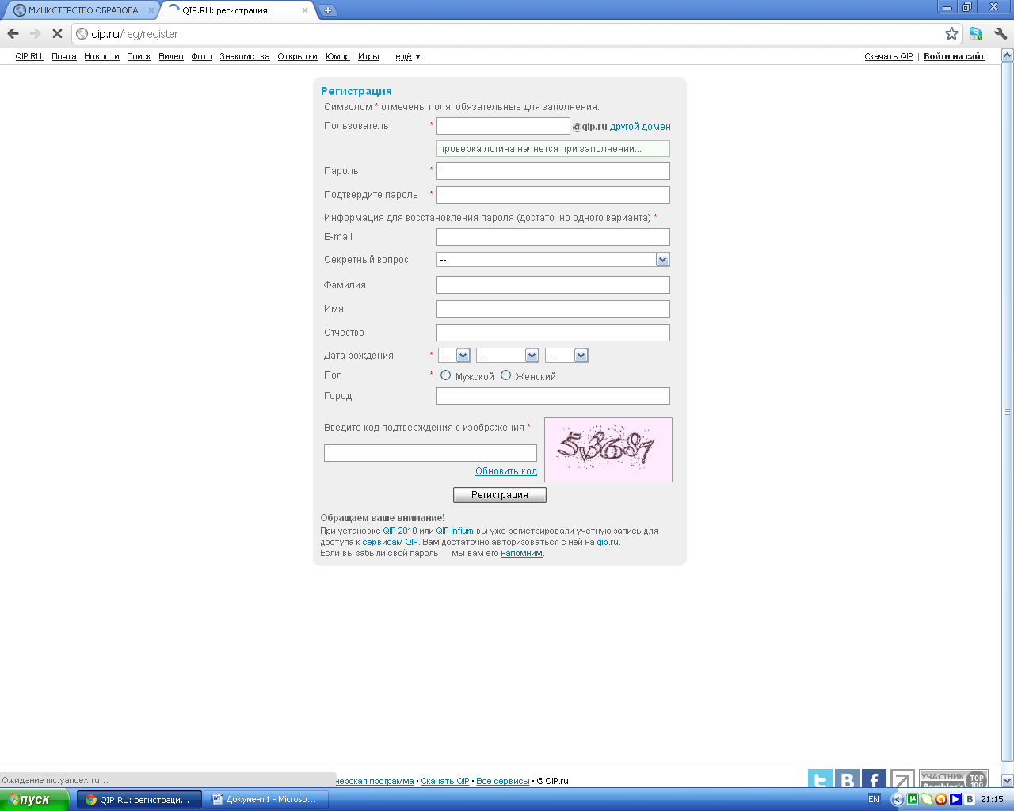The height and width of the screenshot is (811, 1014).
Task: Click the QIP.RU: home link
Action: tap(29, 56)
